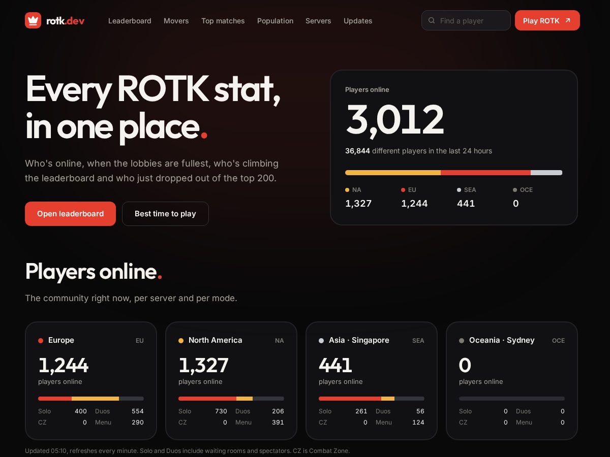Select the North America card title
The height and width of the screenshot is (457, 610).
[216, 340]
